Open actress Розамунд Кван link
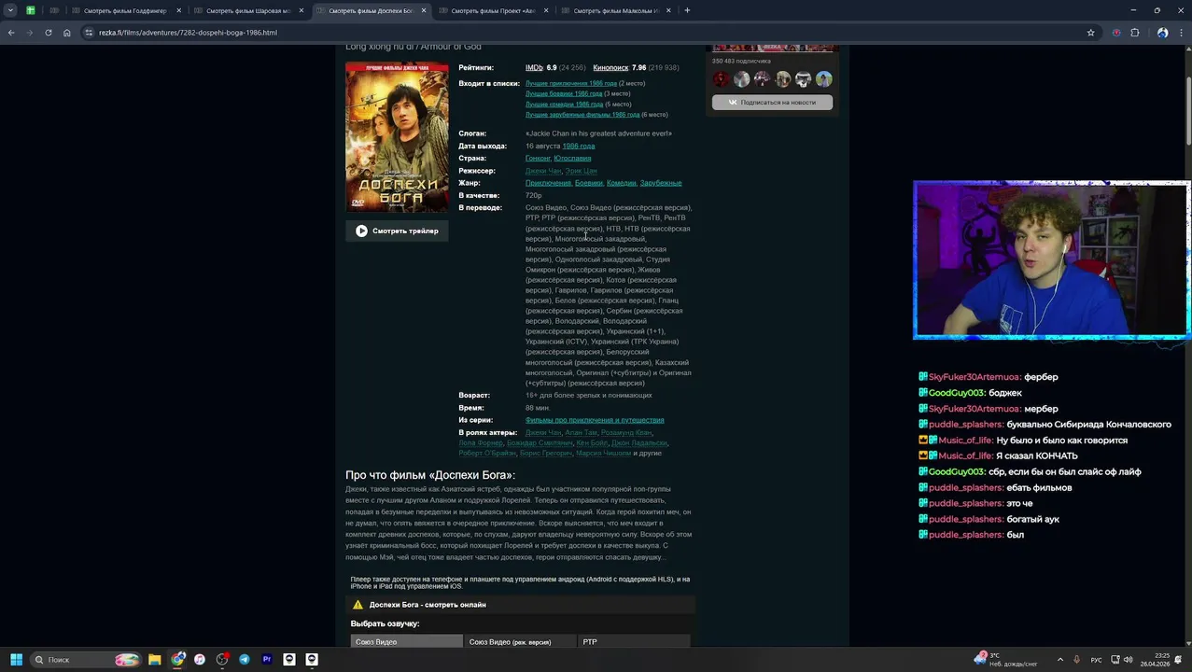This screenshot has height=672, width=1192. pos(626,432)
